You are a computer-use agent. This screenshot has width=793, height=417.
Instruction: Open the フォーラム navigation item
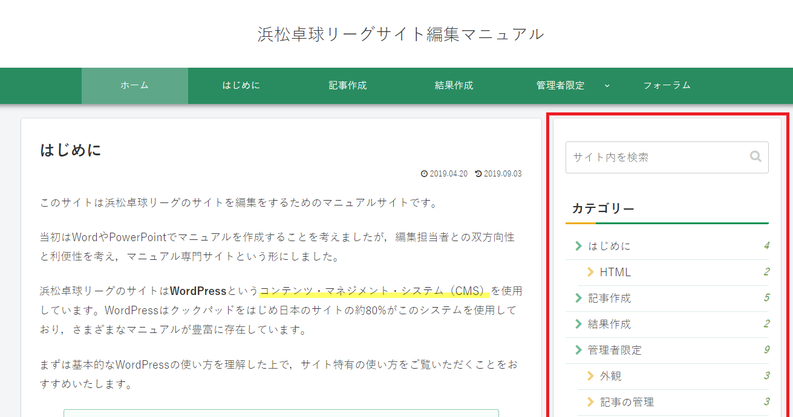(x=667, y=86)
